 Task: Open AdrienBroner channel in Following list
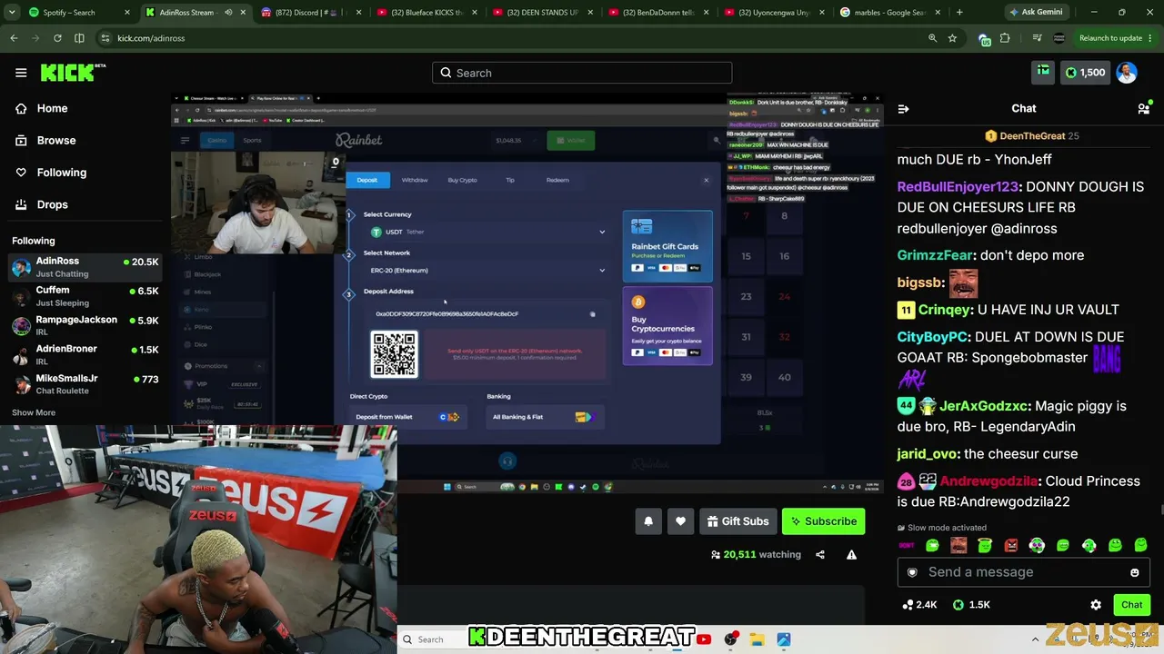[85, 354]
